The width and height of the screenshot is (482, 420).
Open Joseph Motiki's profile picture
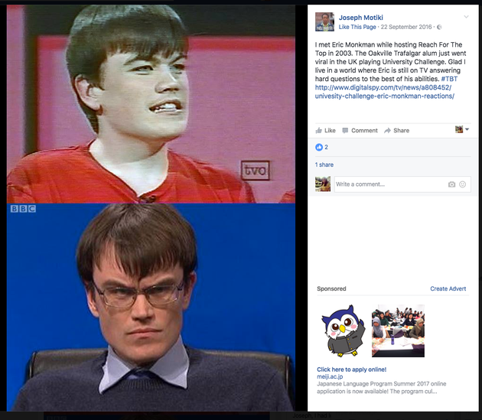point(324,21)
